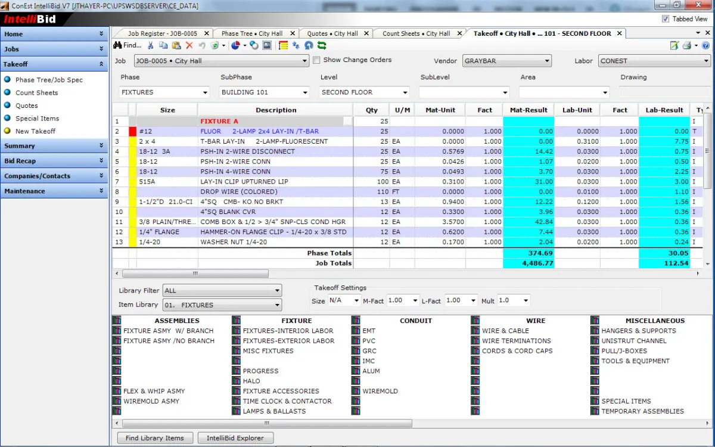
Task: Open help with the question mark icon
Action: click(x=705, y=45)
